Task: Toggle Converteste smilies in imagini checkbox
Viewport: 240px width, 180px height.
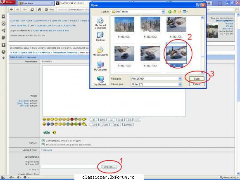Action: pos(43,140)
